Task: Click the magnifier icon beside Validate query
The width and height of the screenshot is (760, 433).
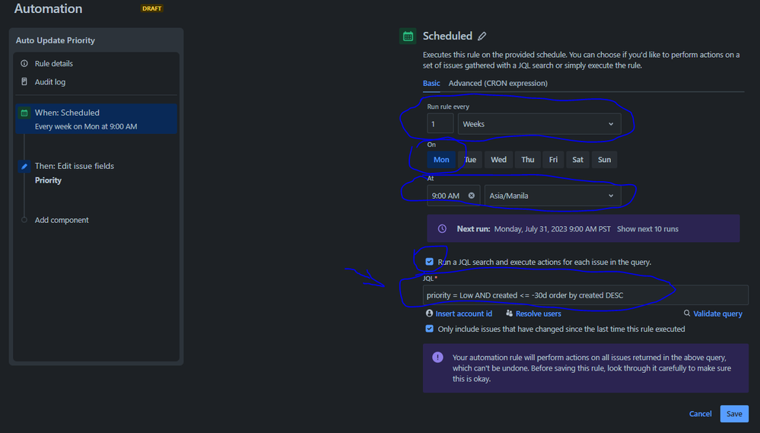Action: (687, 314)
